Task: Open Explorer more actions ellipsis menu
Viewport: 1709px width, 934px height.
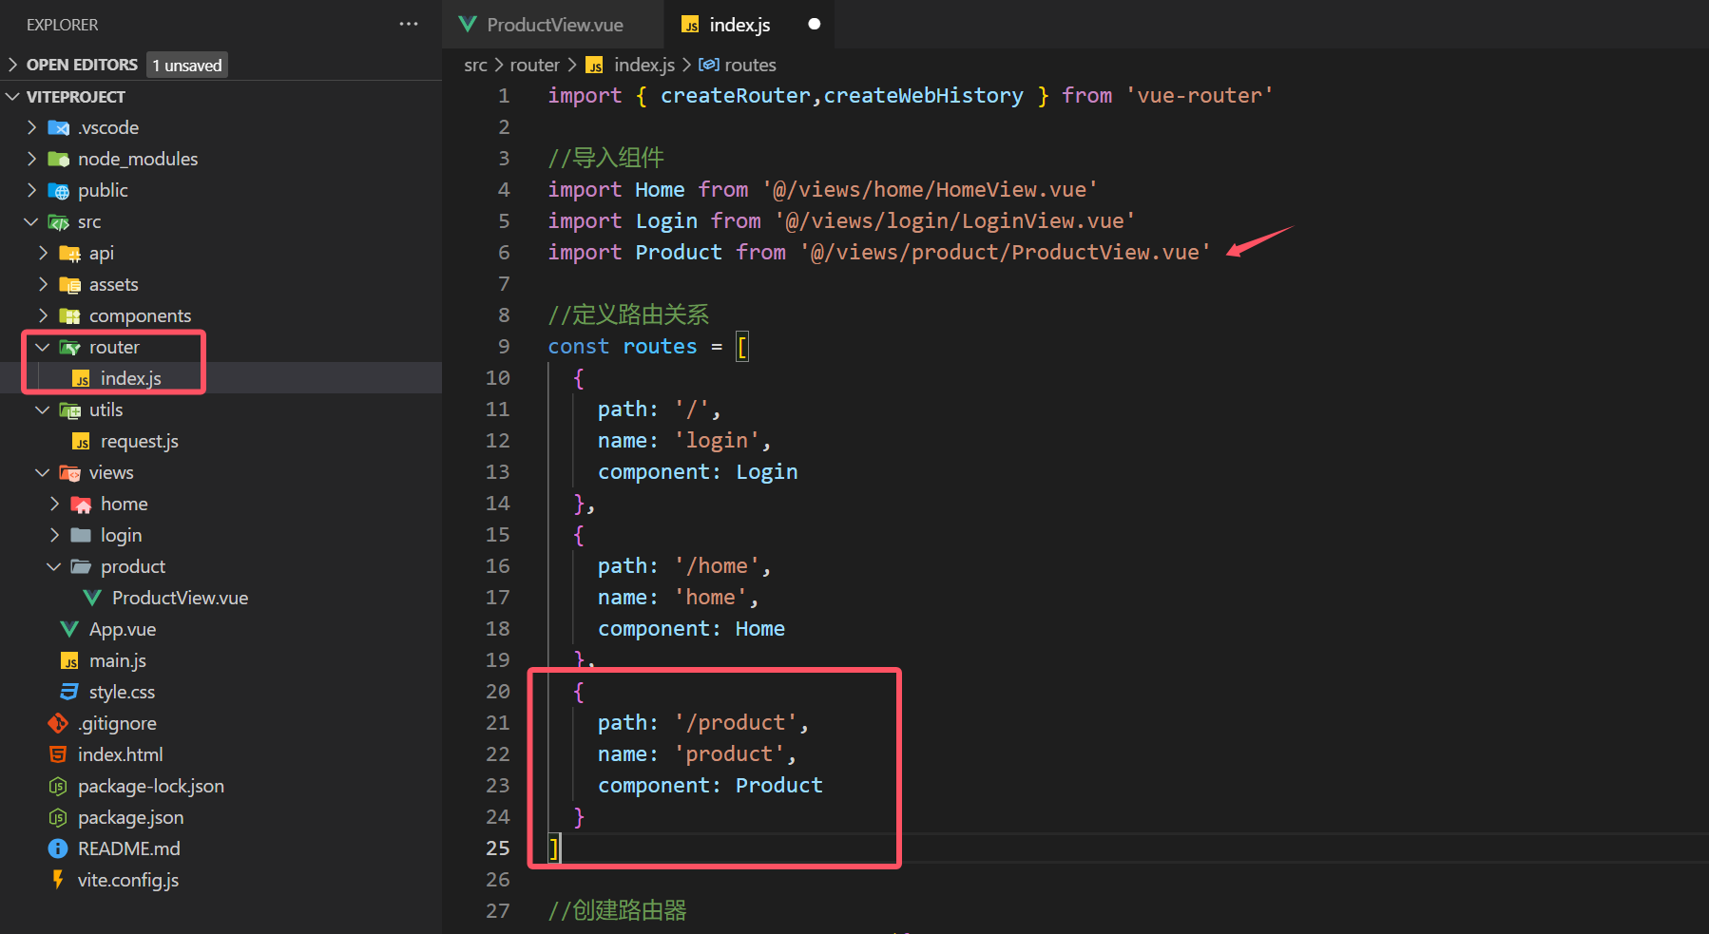Action: click(x=409, y=25)
